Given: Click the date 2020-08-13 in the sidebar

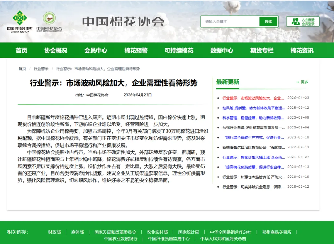Looking at the screenshot, I should pyautogui.click(x=298, y=167).
